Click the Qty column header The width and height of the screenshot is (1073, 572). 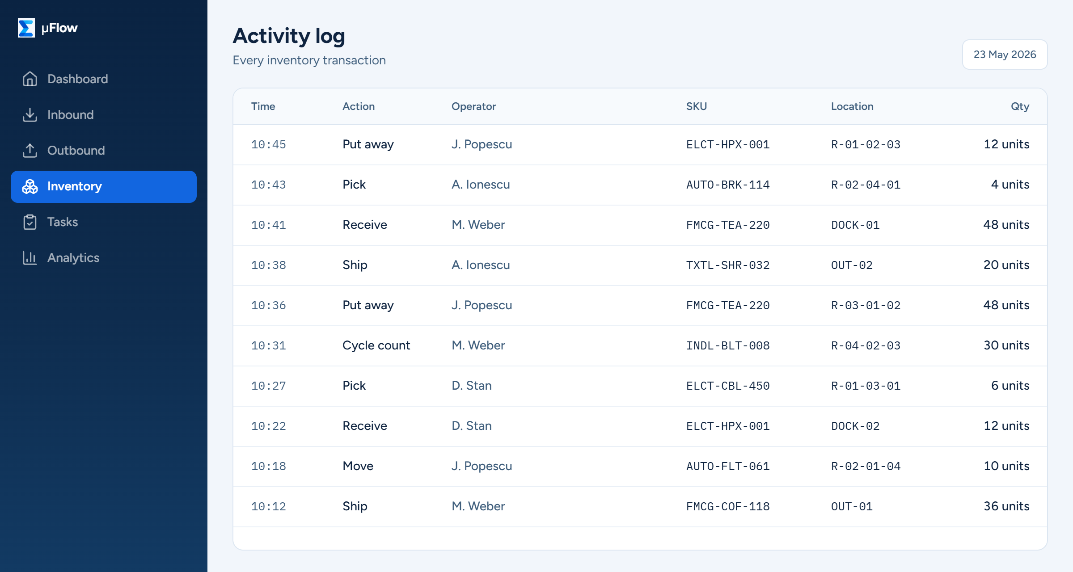(x=1020, y=106)
